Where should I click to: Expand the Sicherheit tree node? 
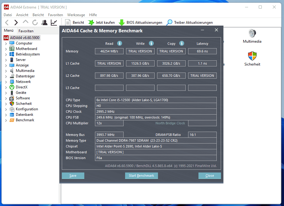click(x=6, y=104)
